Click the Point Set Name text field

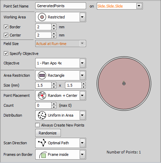point(61,6)
